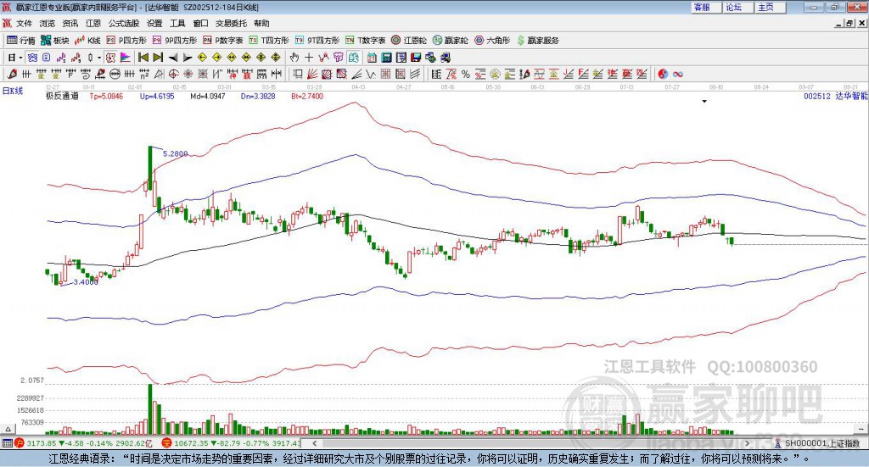Viewport: 869px width, 467px height.
Task: Click the status bar grid icon
Action: [7, 443]
